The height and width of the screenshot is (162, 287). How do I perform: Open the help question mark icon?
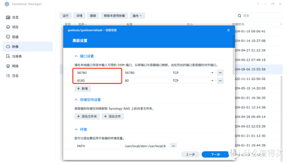pyautogui.click(x=258, y=4)
